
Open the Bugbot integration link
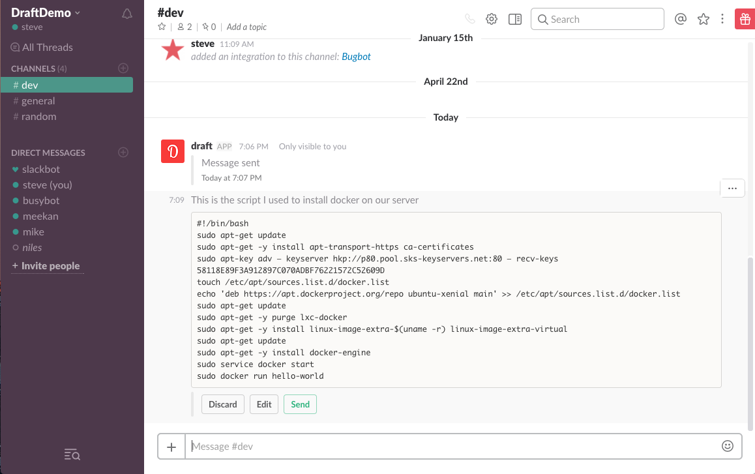pos(357,56)
